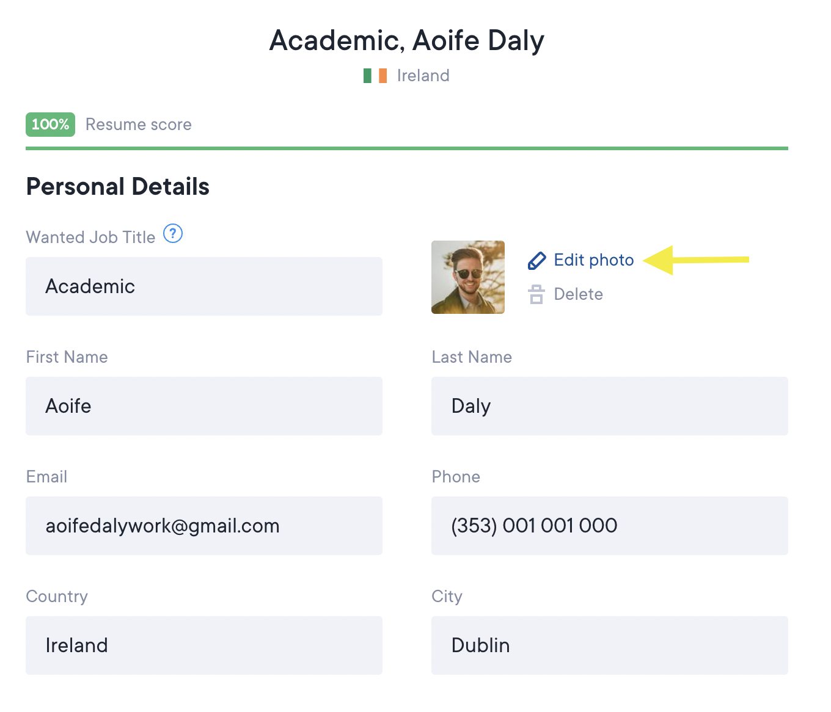Click the green 100% score badge
831x712 pixels.
pos(50,125)
